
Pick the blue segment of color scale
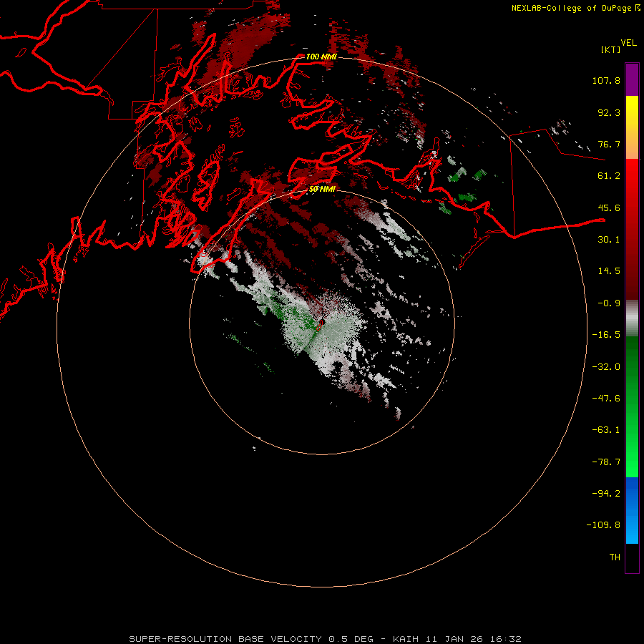pyautogui.click(x=632, y=510)
